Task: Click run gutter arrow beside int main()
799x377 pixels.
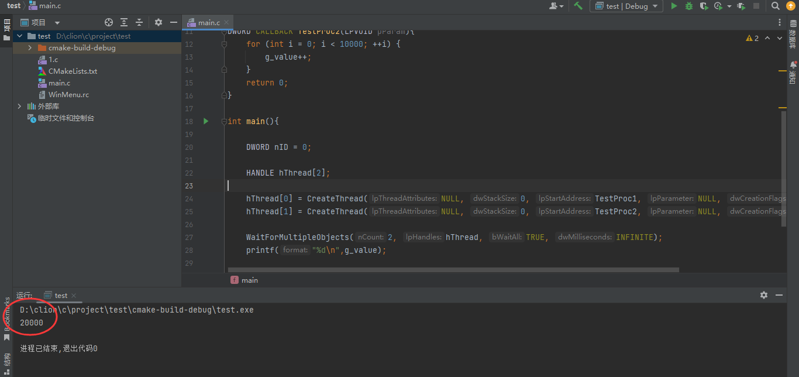Action: click(206, 121)
